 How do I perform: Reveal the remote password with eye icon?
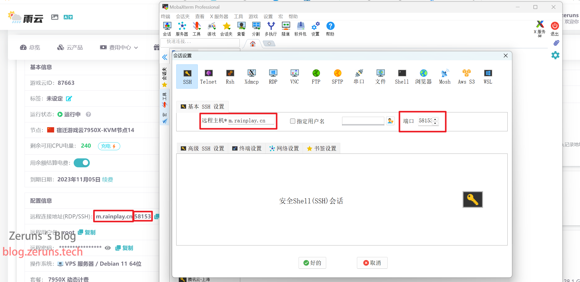click(x=108, y=248)
